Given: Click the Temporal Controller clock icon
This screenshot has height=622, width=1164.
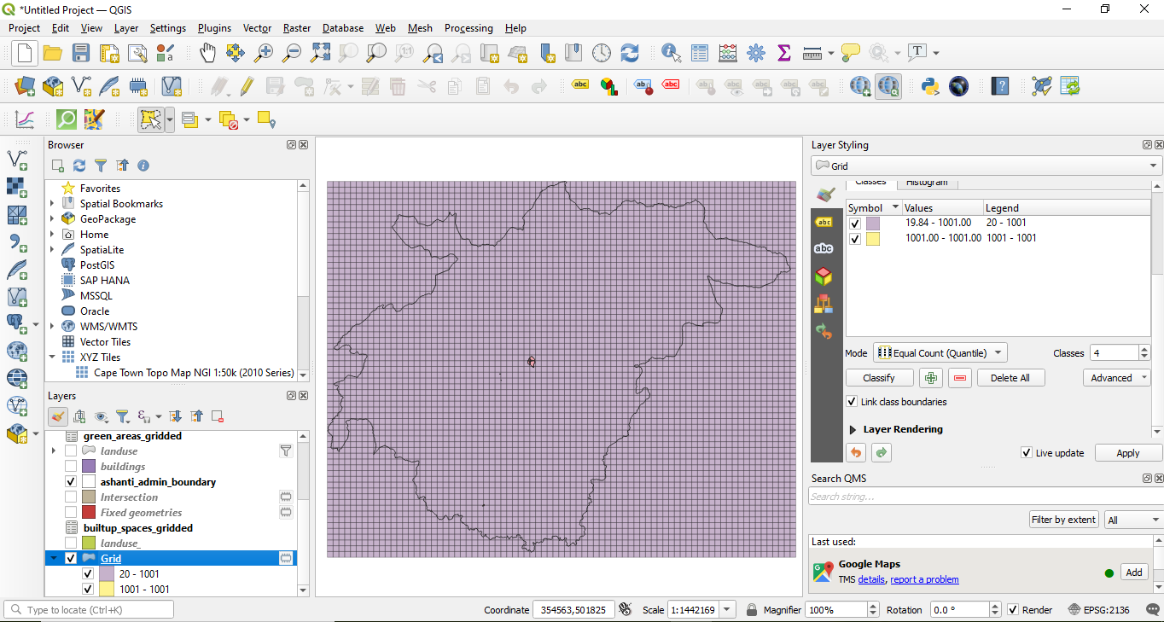Looking at the screenshot, I should [x=602, y=53].
